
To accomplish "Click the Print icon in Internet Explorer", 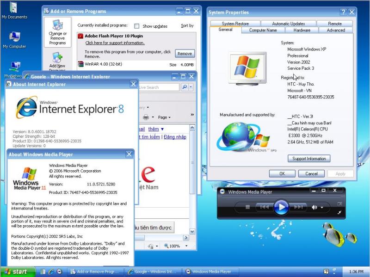I will coord(146,117).
